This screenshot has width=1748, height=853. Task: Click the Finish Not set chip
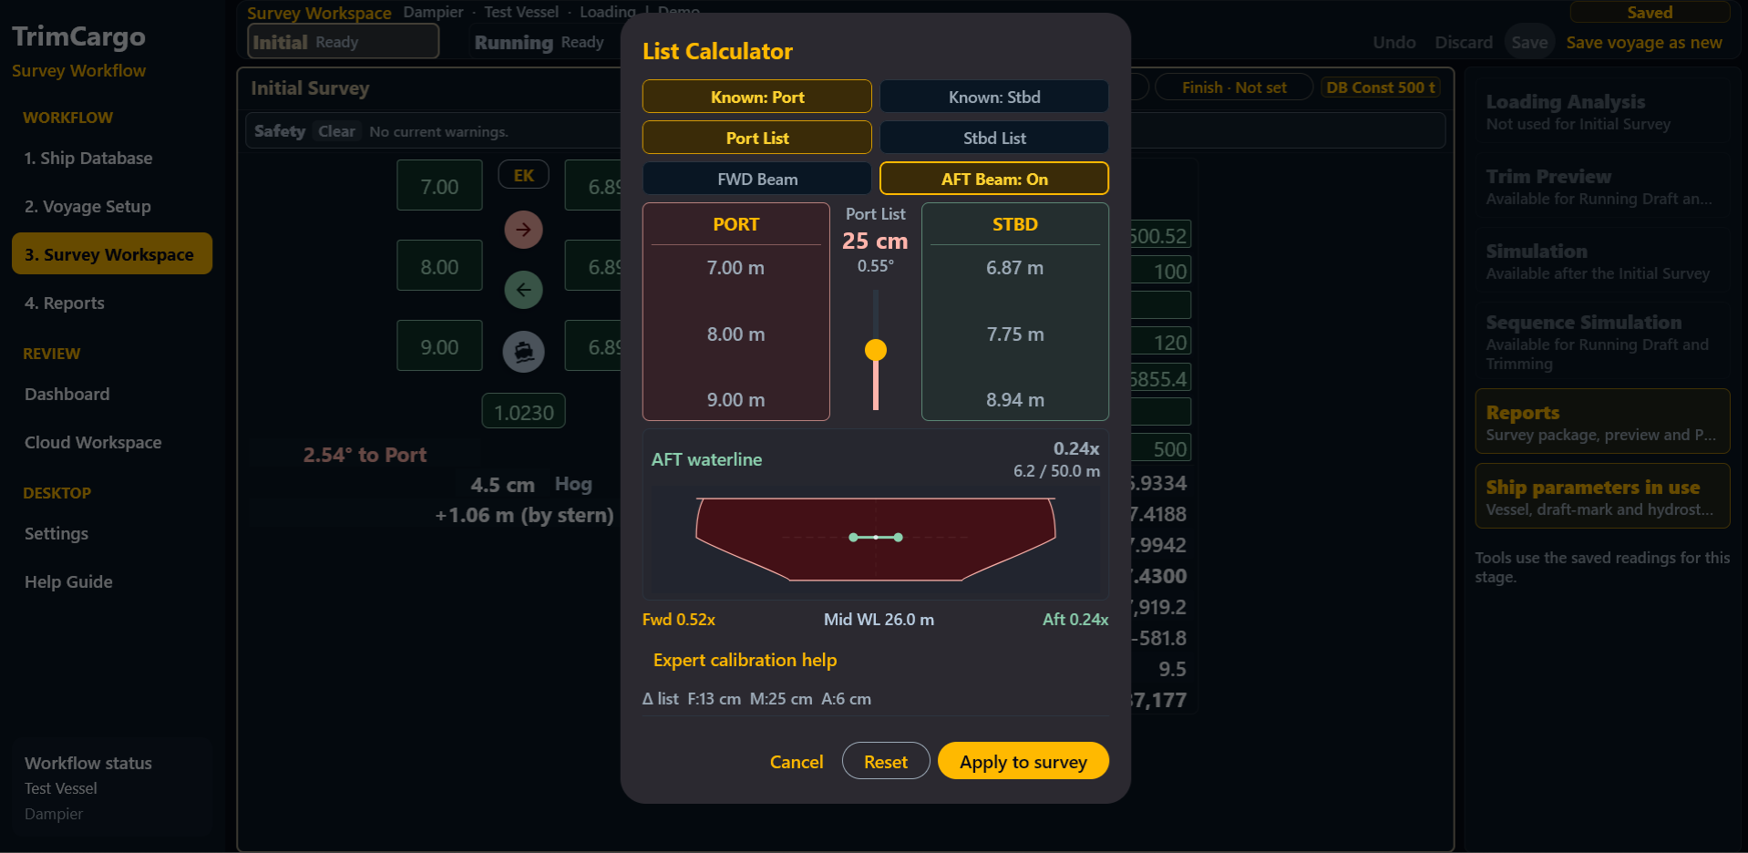coord(1234,87)
